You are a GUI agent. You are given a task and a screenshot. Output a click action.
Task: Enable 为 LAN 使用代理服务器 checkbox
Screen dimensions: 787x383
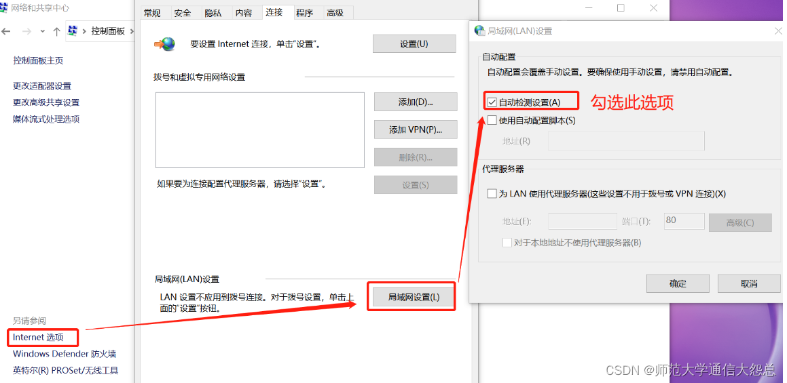tap(492, 193)
